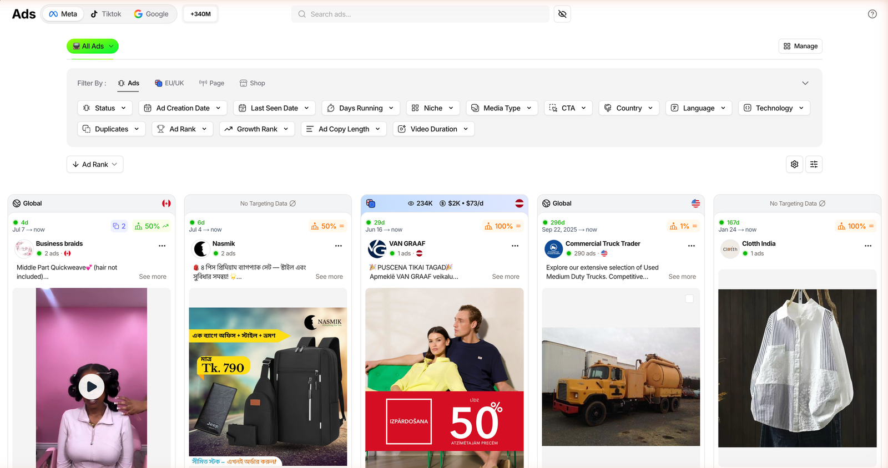Viewport: 888px width, 468px height.
Task: Open the Nasmik backpack ad image
Action: (268, 386)
